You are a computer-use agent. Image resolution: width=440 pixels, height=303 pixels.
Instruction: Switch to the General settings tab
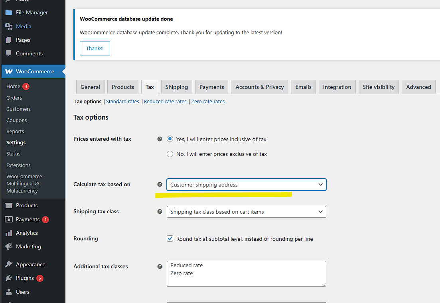tap(90, 87)
